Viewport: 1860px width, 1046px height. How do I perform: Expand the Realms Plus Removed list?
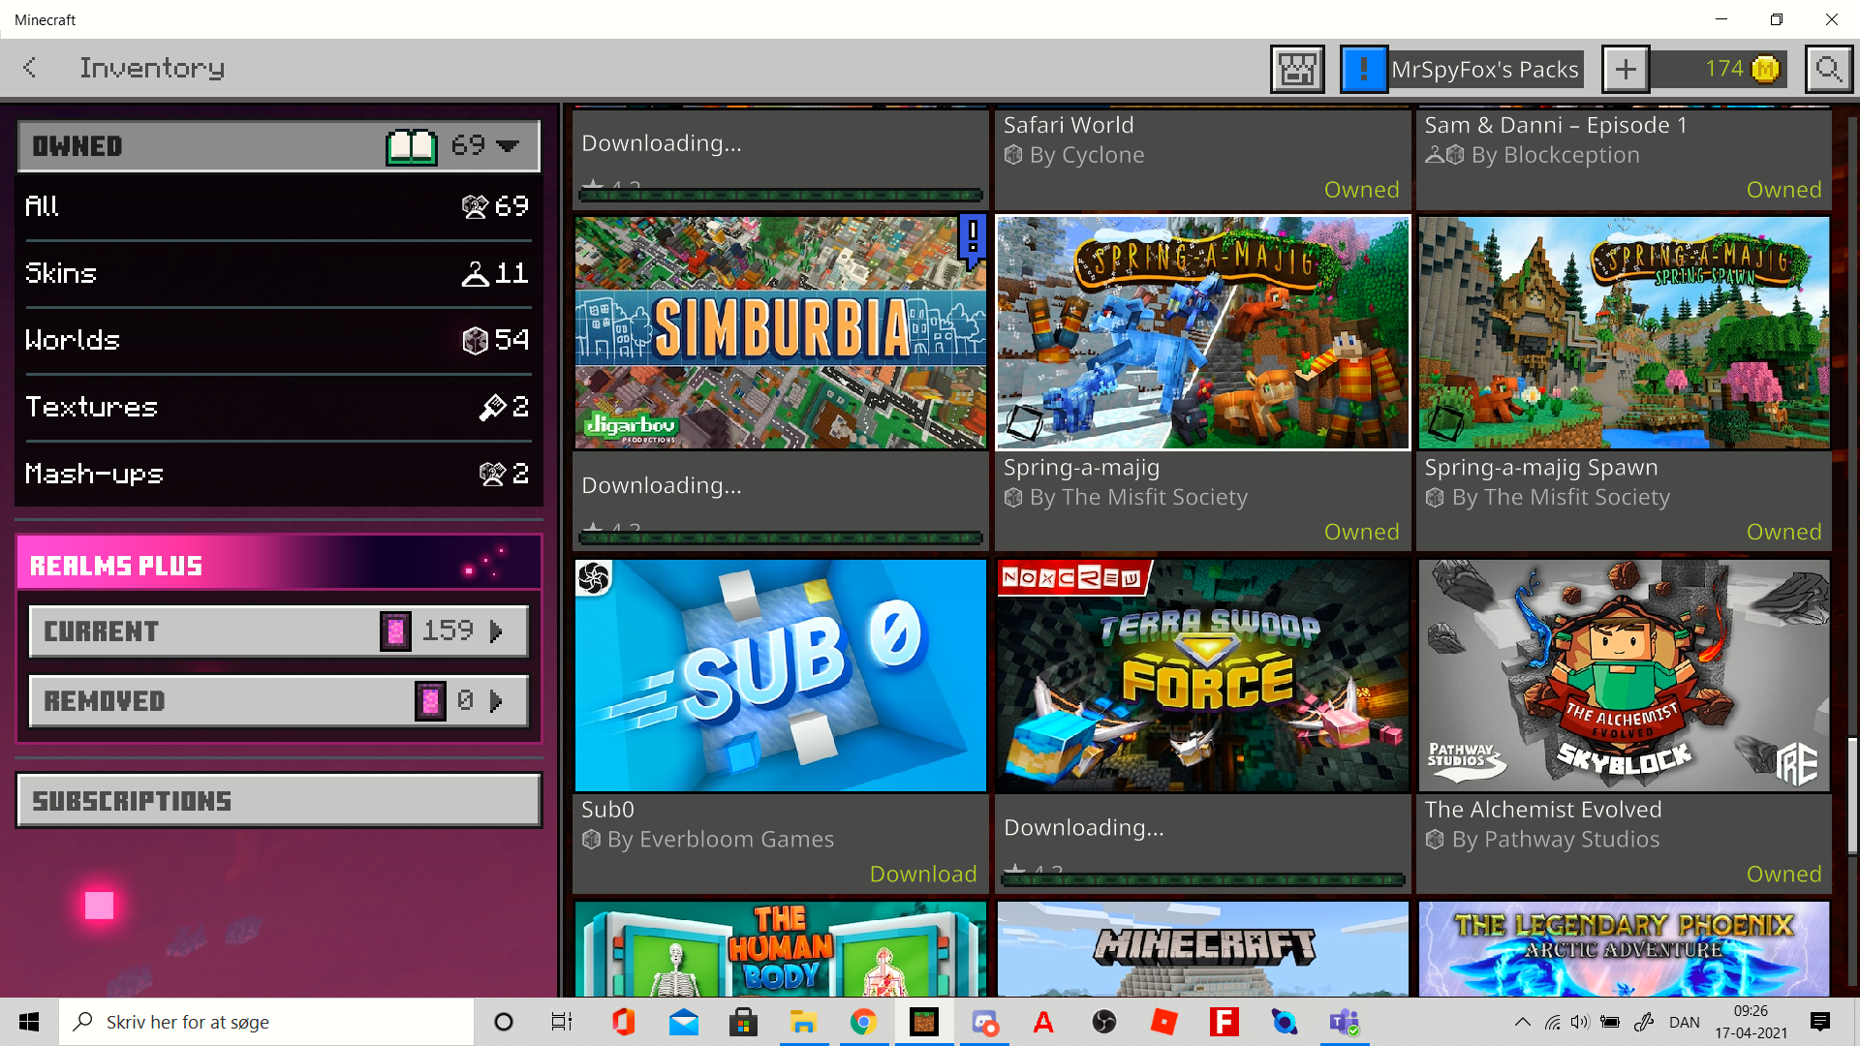(279, 701)
